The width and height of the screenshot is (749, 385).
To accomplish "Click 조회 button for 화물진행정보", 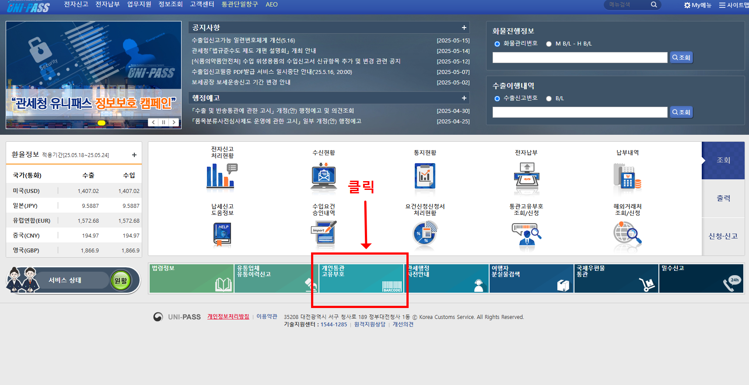I will point(681,58).
